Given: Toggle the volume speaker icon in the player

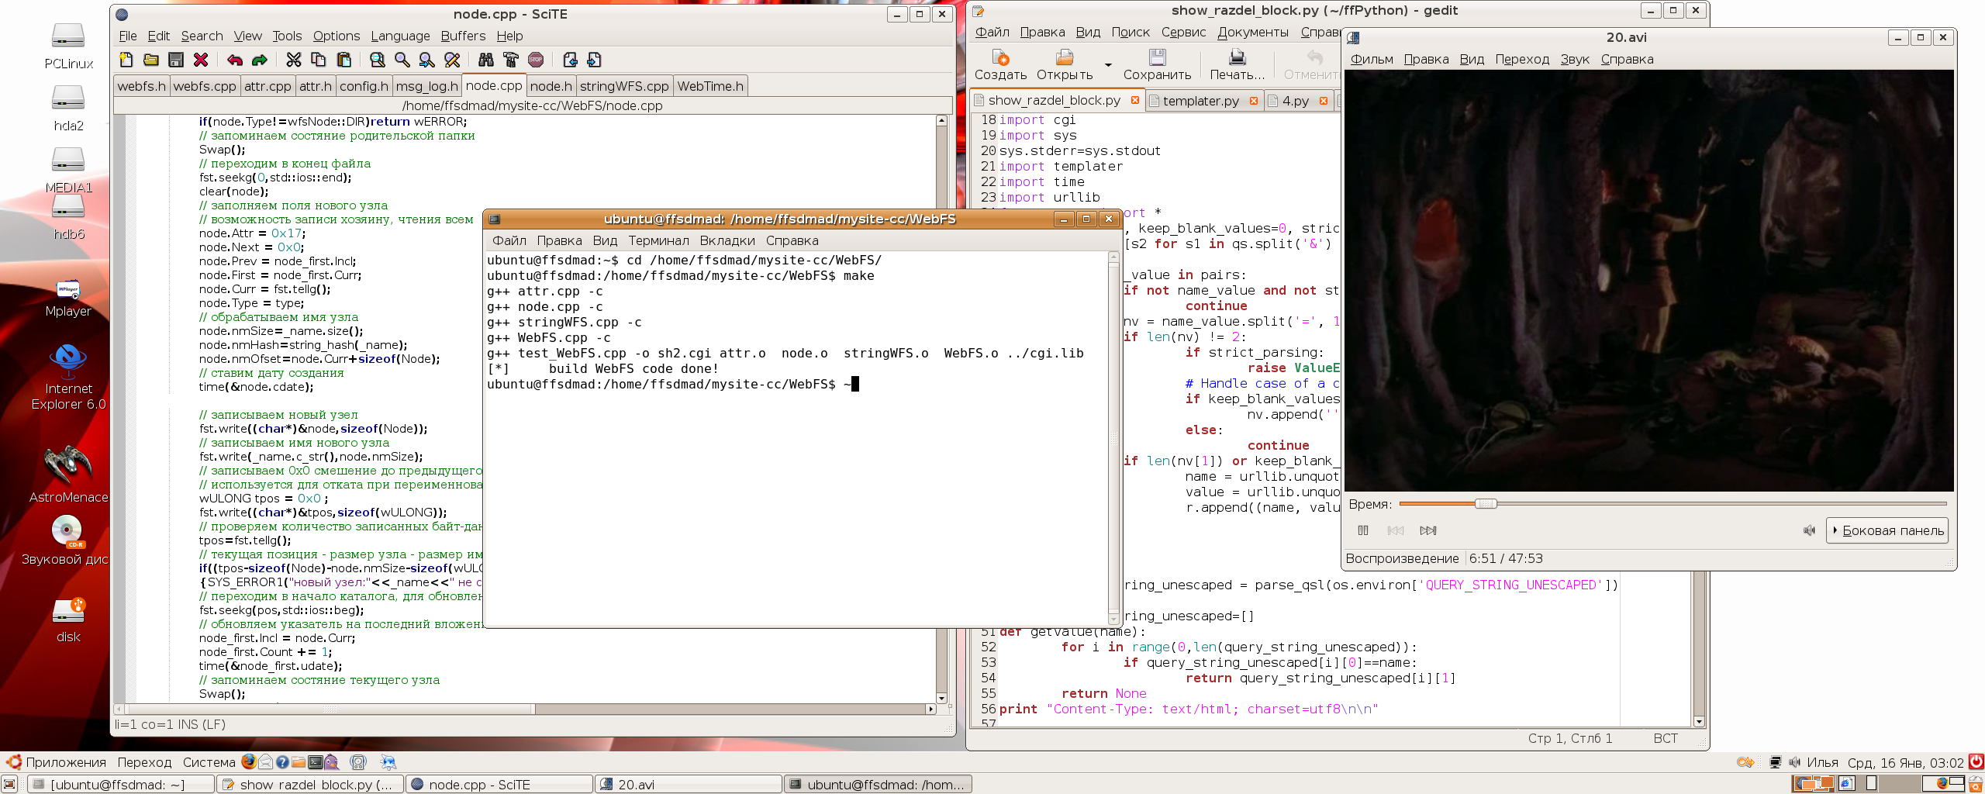Looking at the screenshot, I should point(1809,530).
